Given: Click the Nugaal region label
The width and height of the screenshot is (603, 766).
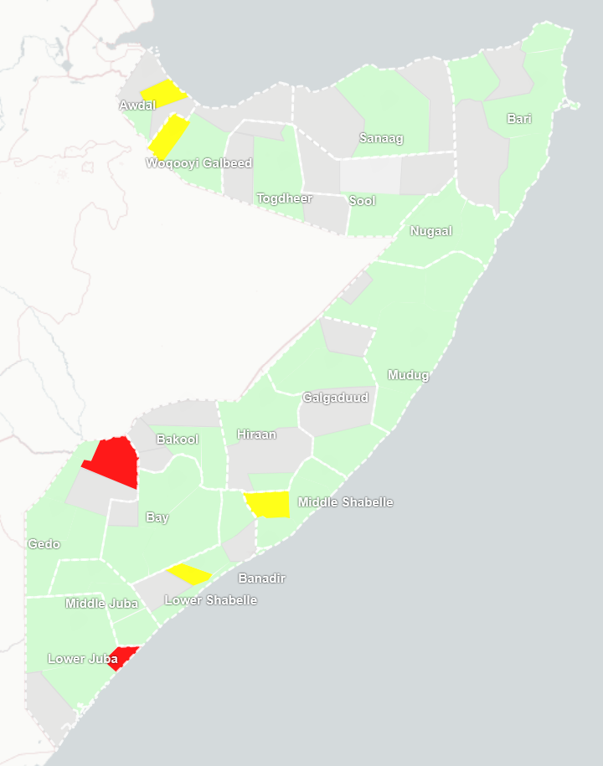Looking at the screenshot, I should click(x=430, y=231).
